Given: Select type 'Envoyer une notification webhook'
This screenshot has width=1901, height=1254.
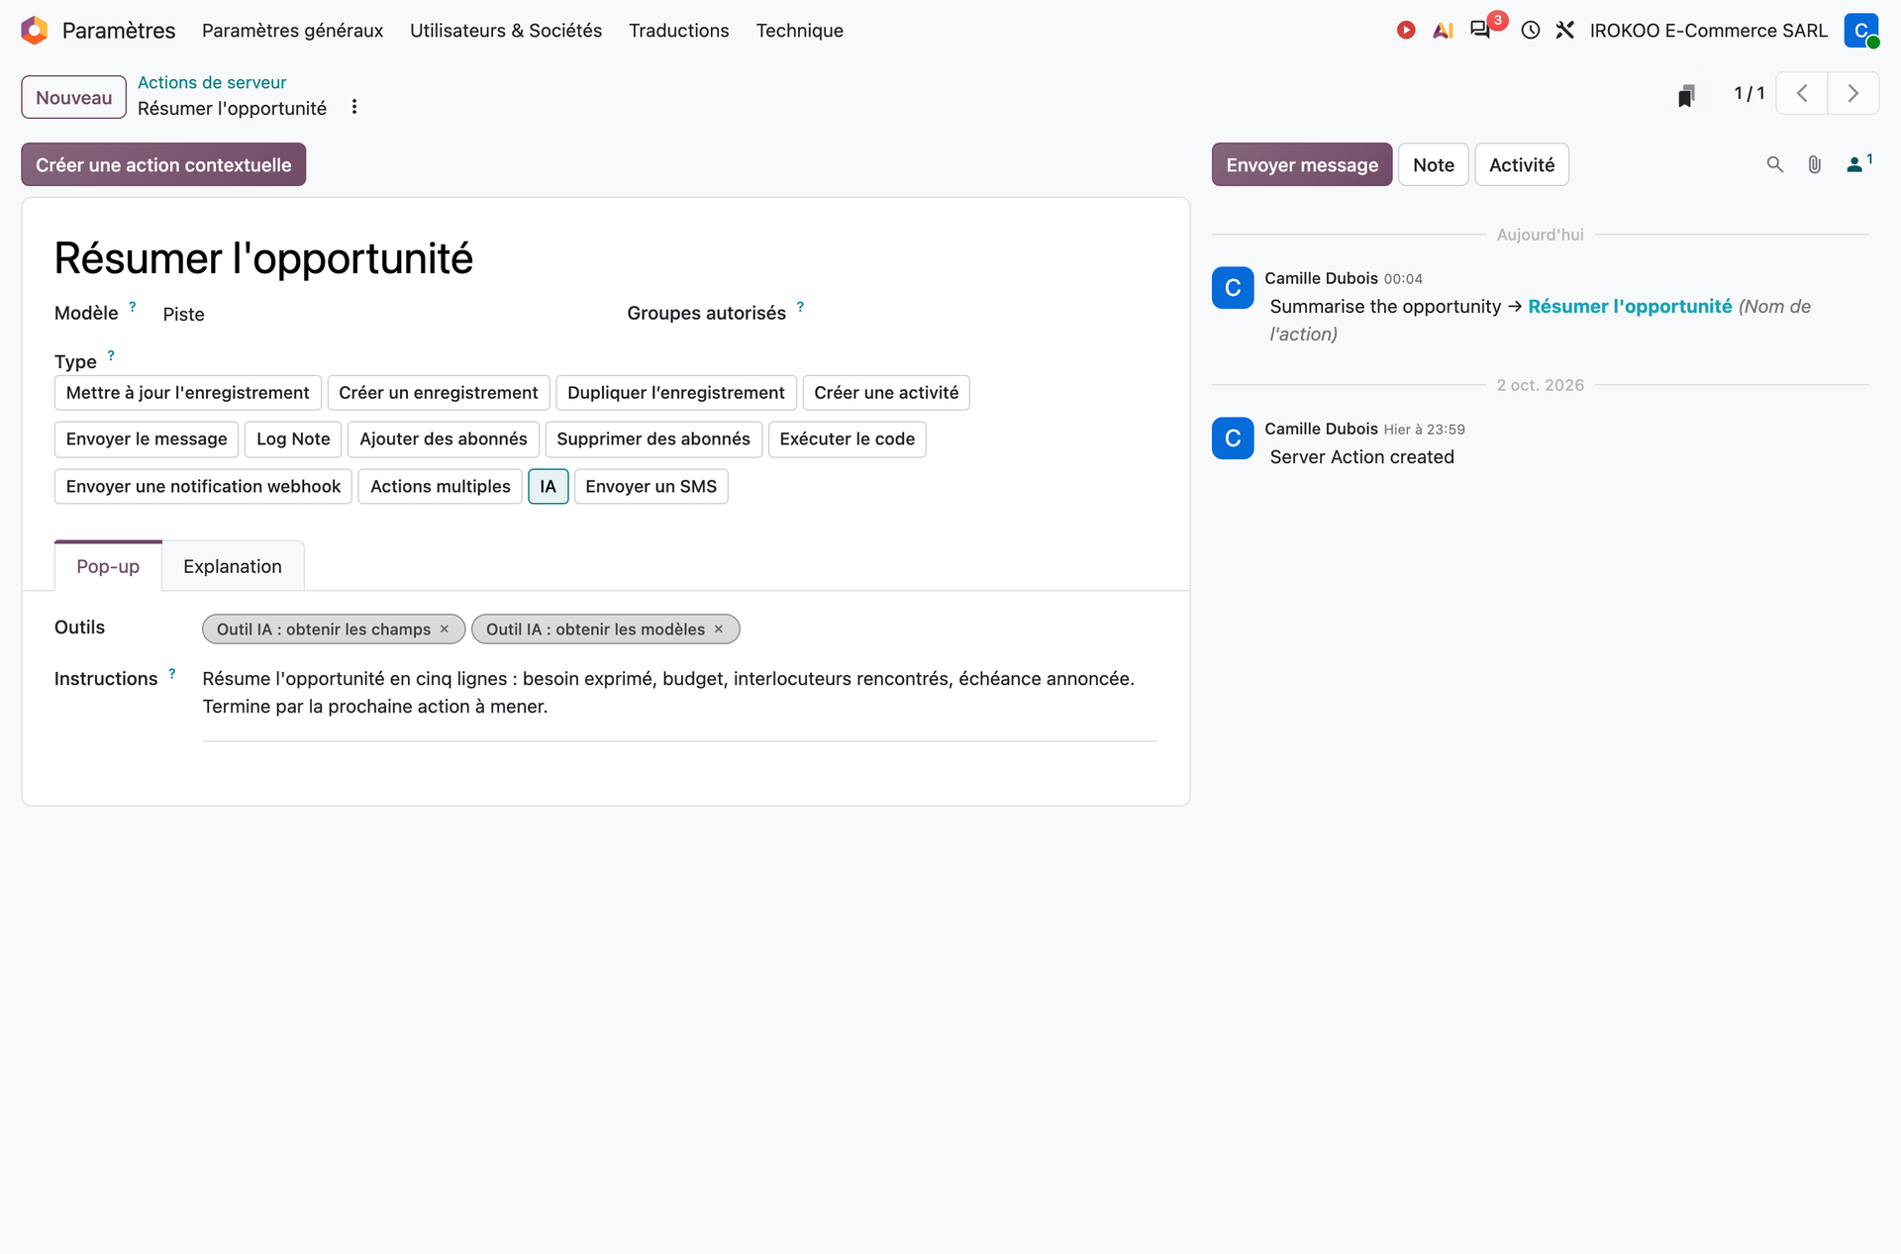Looking at the screenshot, I should [x=203, y=487].
